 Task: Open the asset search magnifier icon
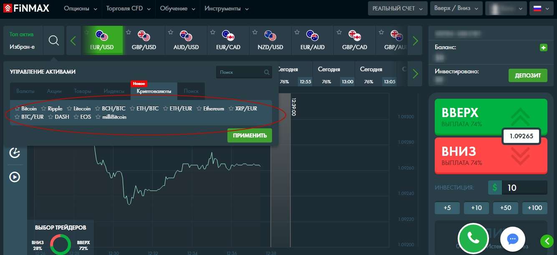pos(54,40)
